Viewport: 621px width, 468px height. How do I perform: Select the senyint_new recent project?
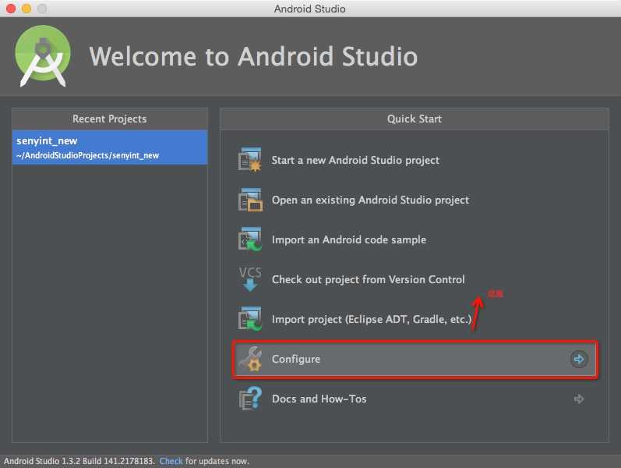(110, 147)
